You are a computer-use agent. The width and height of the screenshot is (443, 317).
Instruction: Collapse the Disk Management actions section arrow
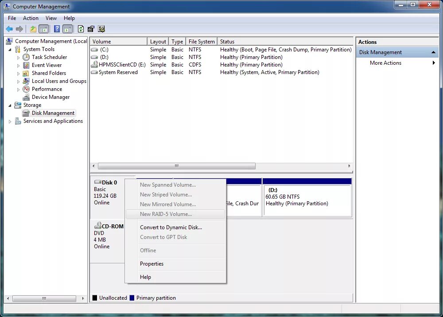click(433, 52)
